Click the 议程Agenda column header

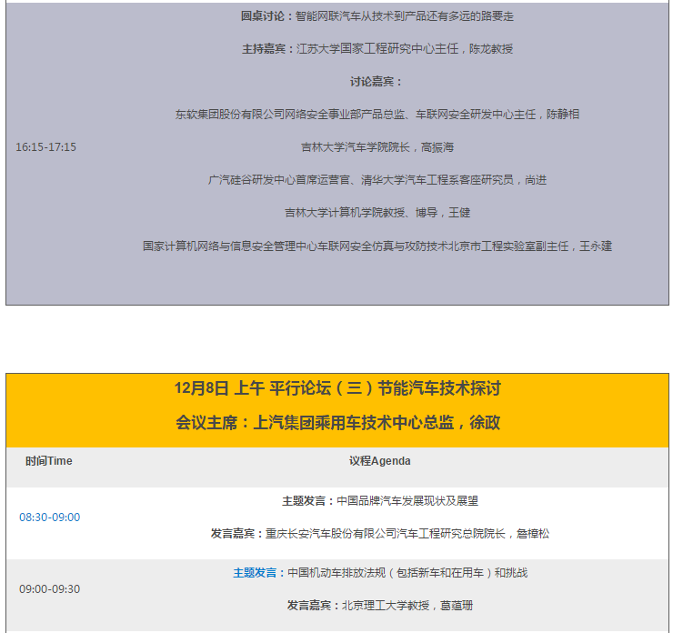click(379, 461)
